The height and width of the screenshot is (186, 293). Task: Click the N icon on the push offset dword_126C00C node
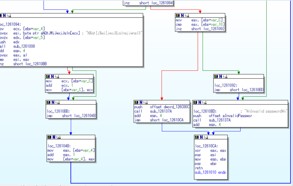[x=141, y=102]
